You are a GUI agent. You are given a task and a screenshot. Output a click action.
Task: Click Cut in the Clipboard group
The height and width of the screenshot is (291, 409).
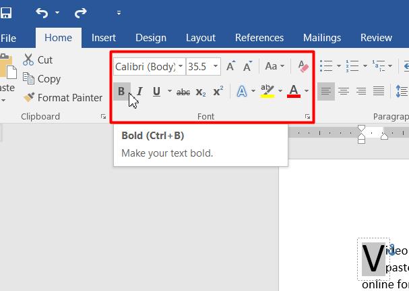coord(38,60)
